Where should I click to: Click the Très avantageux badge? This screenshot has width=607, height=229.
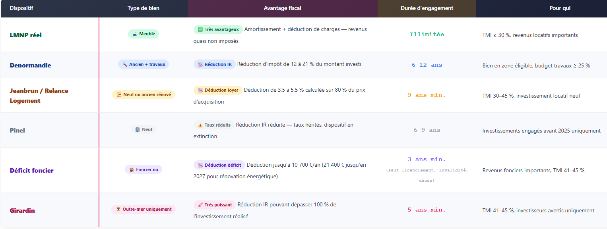pyautogui.click(x=218, y=29)
